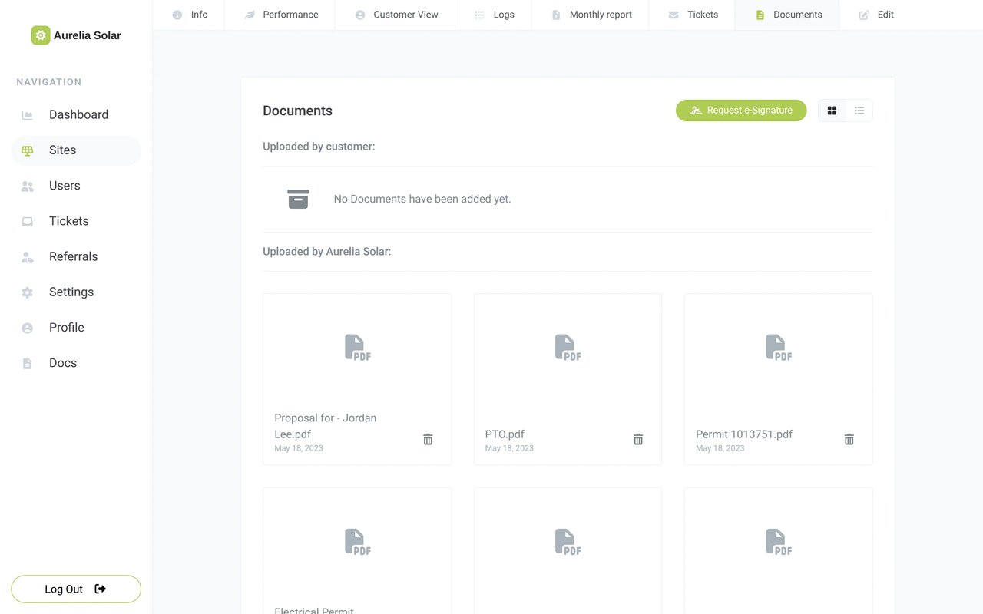983x614 pixels.
Task: Click the Profile avatar icon in sidebar
Action: 28,328
